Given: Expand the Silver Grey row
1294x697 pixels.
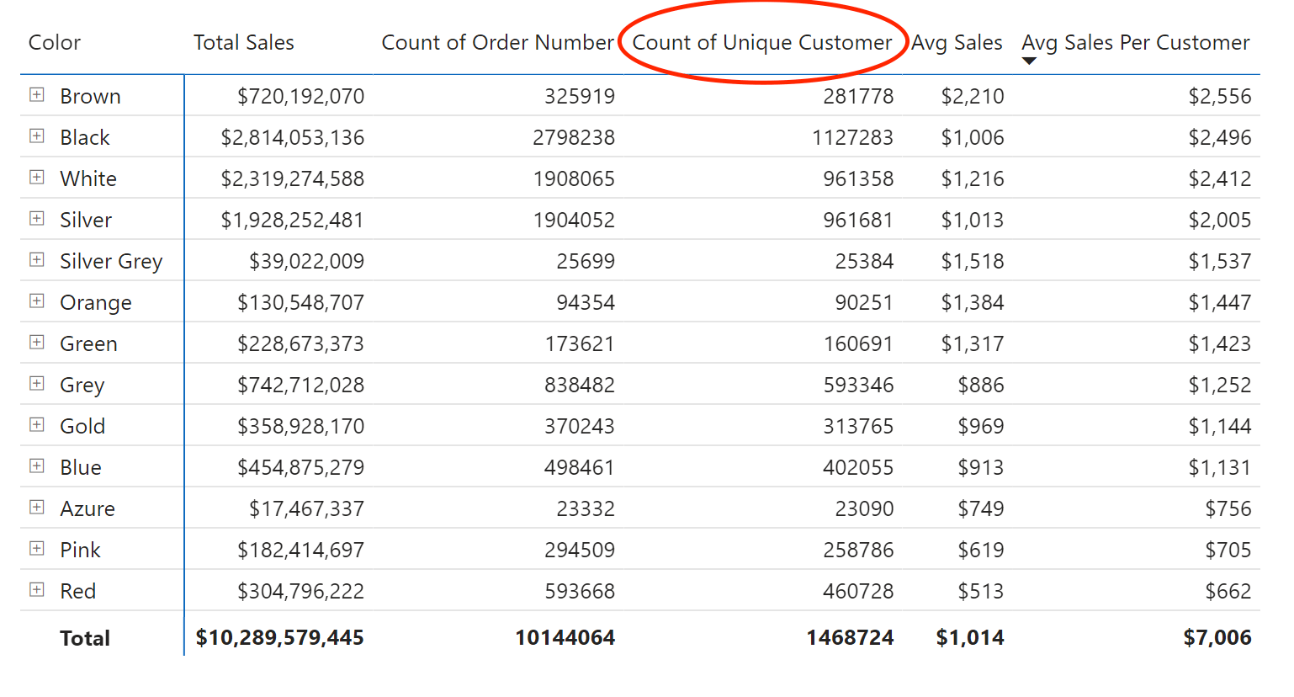Looking at the screenshot, I should click(36, 260).
